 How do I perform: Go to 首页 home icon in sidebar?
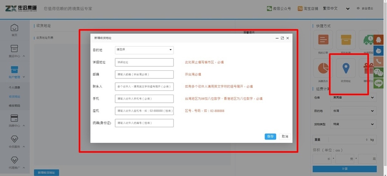(15, 27)
